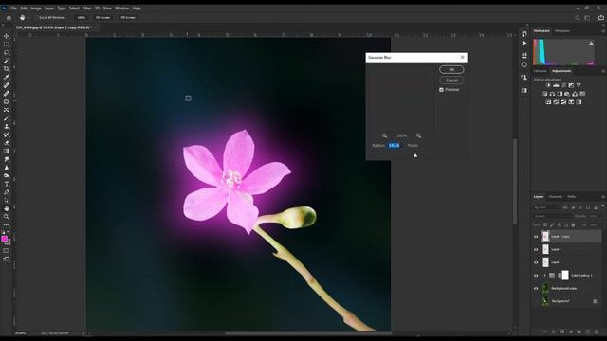The width and height of the screenshot is (607, 341).
Task: Open the Image menu
Action: tap(36, 9)
